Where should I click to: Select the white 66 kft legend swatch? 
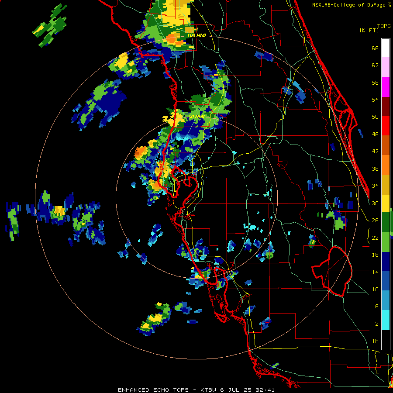click(x=386, y=48)
